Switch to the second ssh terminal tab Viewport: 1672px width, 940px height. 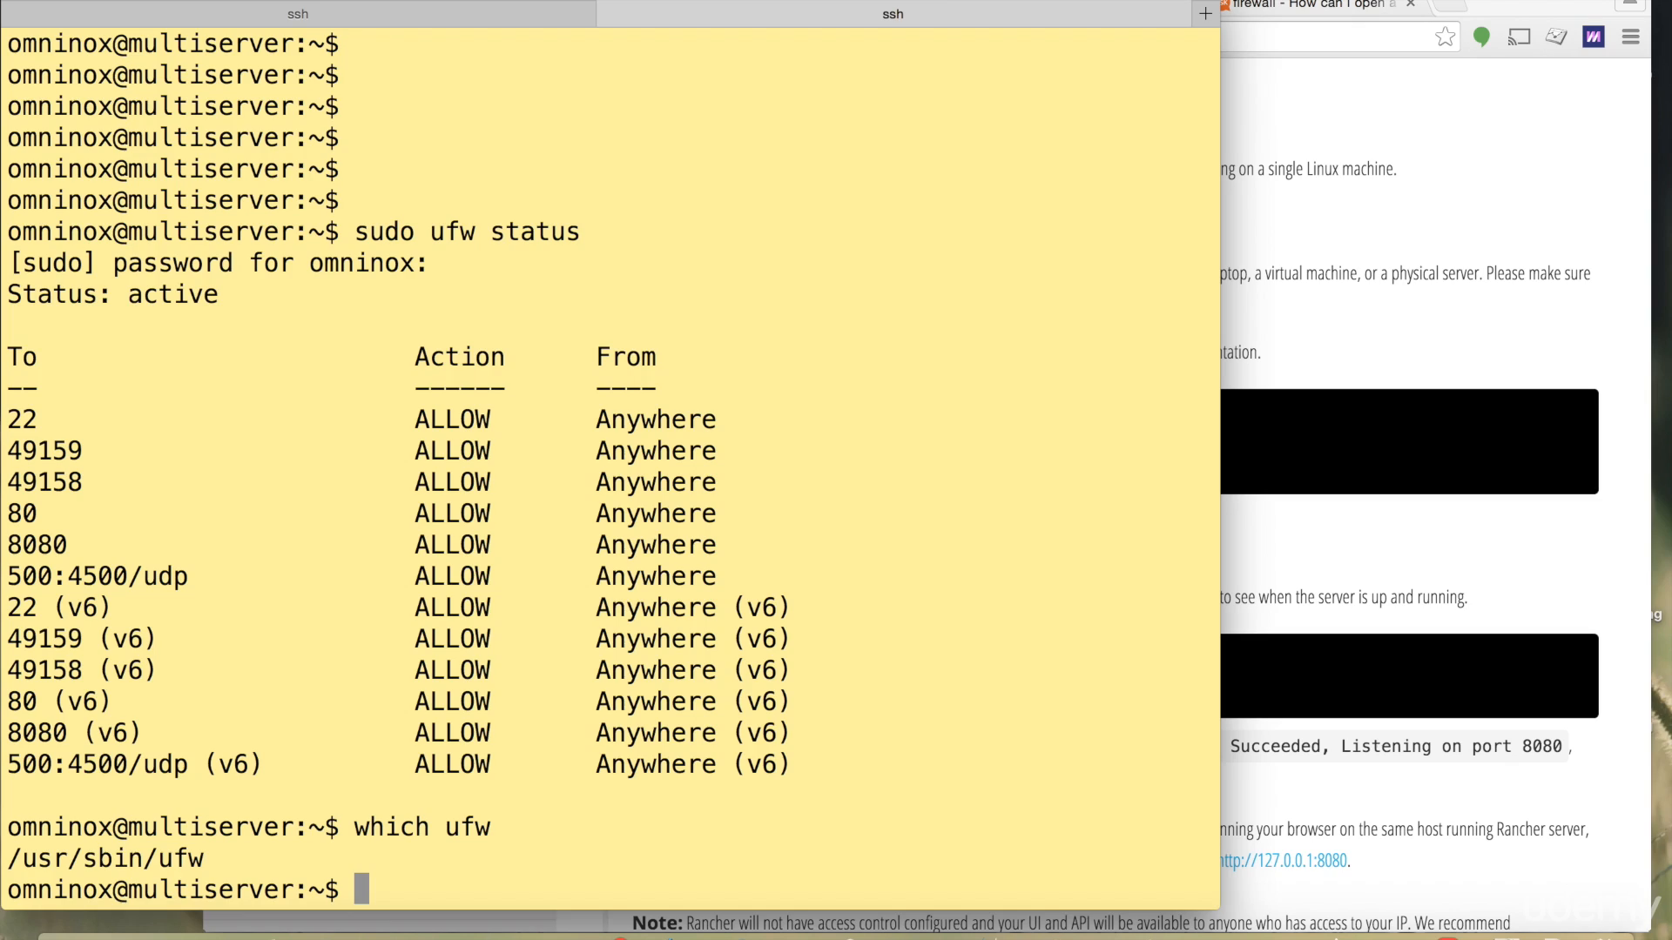tap(893, 13)
